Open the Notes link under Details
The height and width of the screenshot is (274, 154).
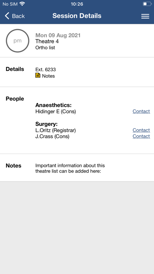48,76
